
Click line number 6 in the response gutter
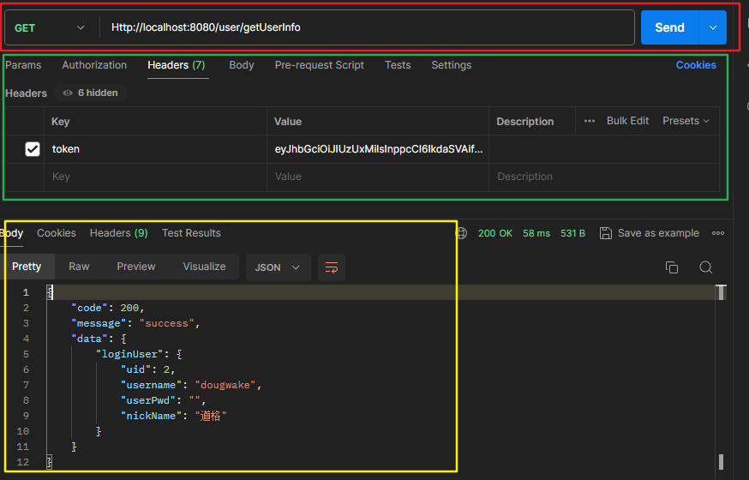(26, 369)
